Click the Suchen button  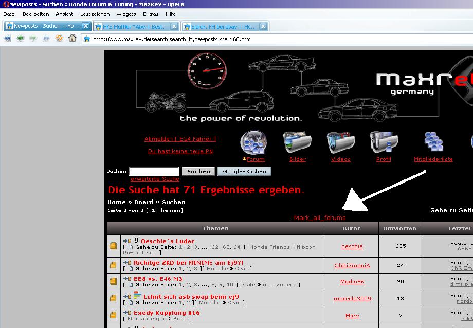pyautogui.click(x=198, y=171)
